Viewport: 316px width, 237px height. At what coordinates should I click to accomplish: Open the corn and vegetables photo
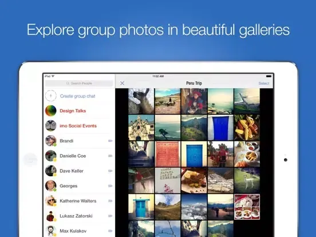(247, 128)
